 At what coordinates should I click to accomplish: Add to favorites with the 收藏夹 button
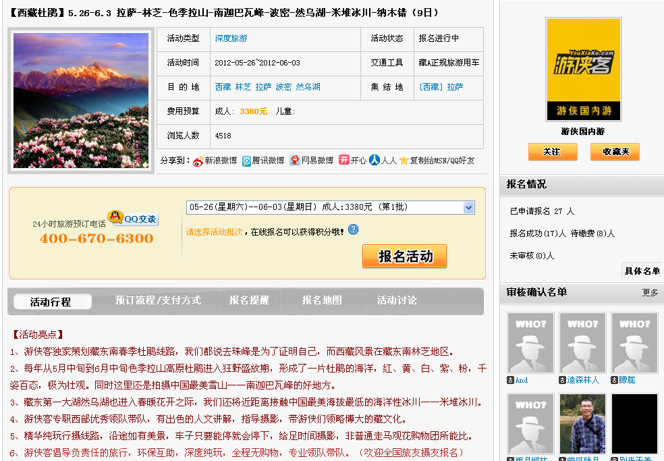click(x=614, y=152)
